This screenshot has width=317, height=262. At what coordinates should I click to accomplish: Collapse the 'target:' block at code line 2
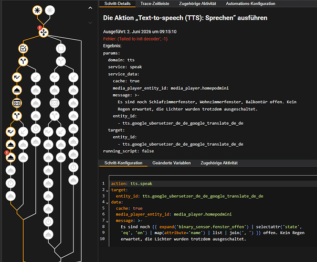(x=107, y=190)
